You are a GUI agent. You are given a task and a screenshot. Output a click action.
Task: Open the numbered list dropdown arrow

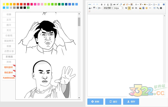coord(152,5)
